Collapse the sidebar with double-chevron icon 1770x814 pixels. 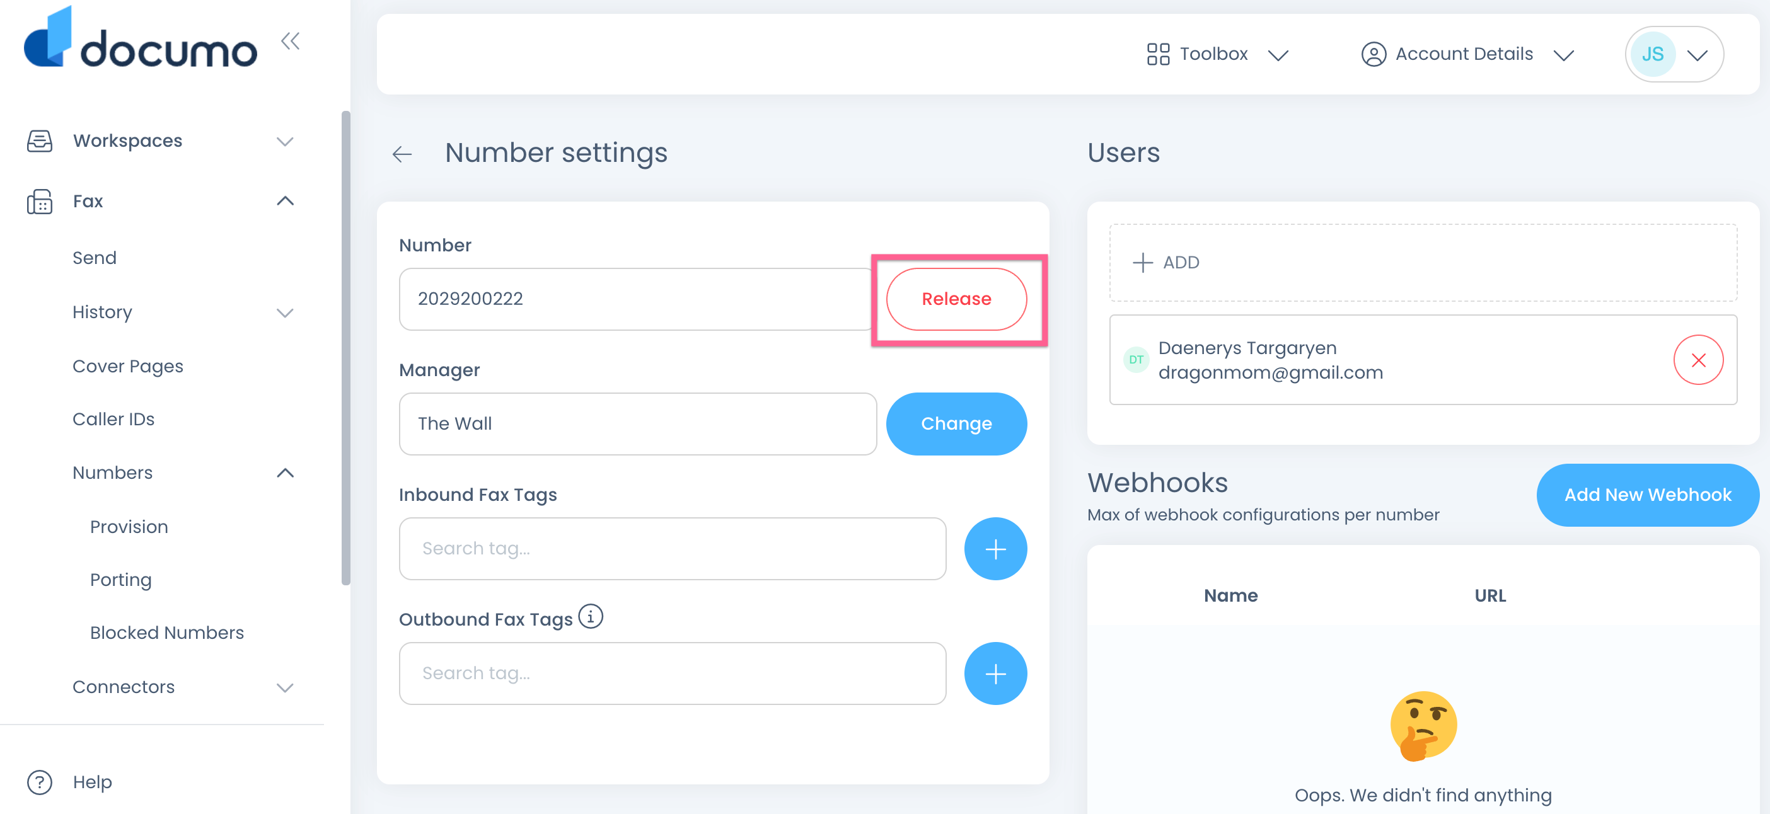coord(290,41)
